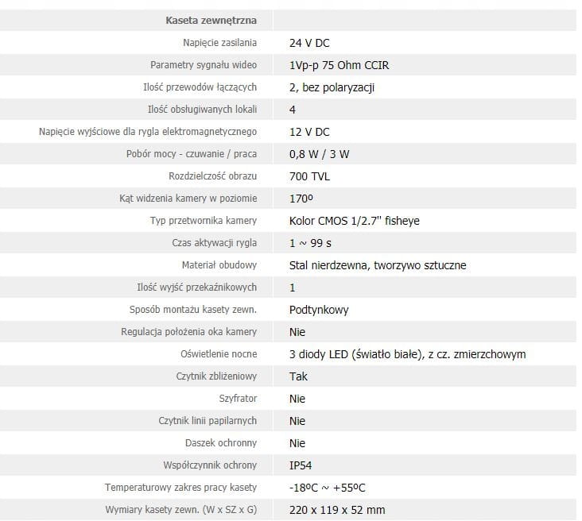
Task: Select the "170º" viewing angle value
Action: tap(301, 199)
